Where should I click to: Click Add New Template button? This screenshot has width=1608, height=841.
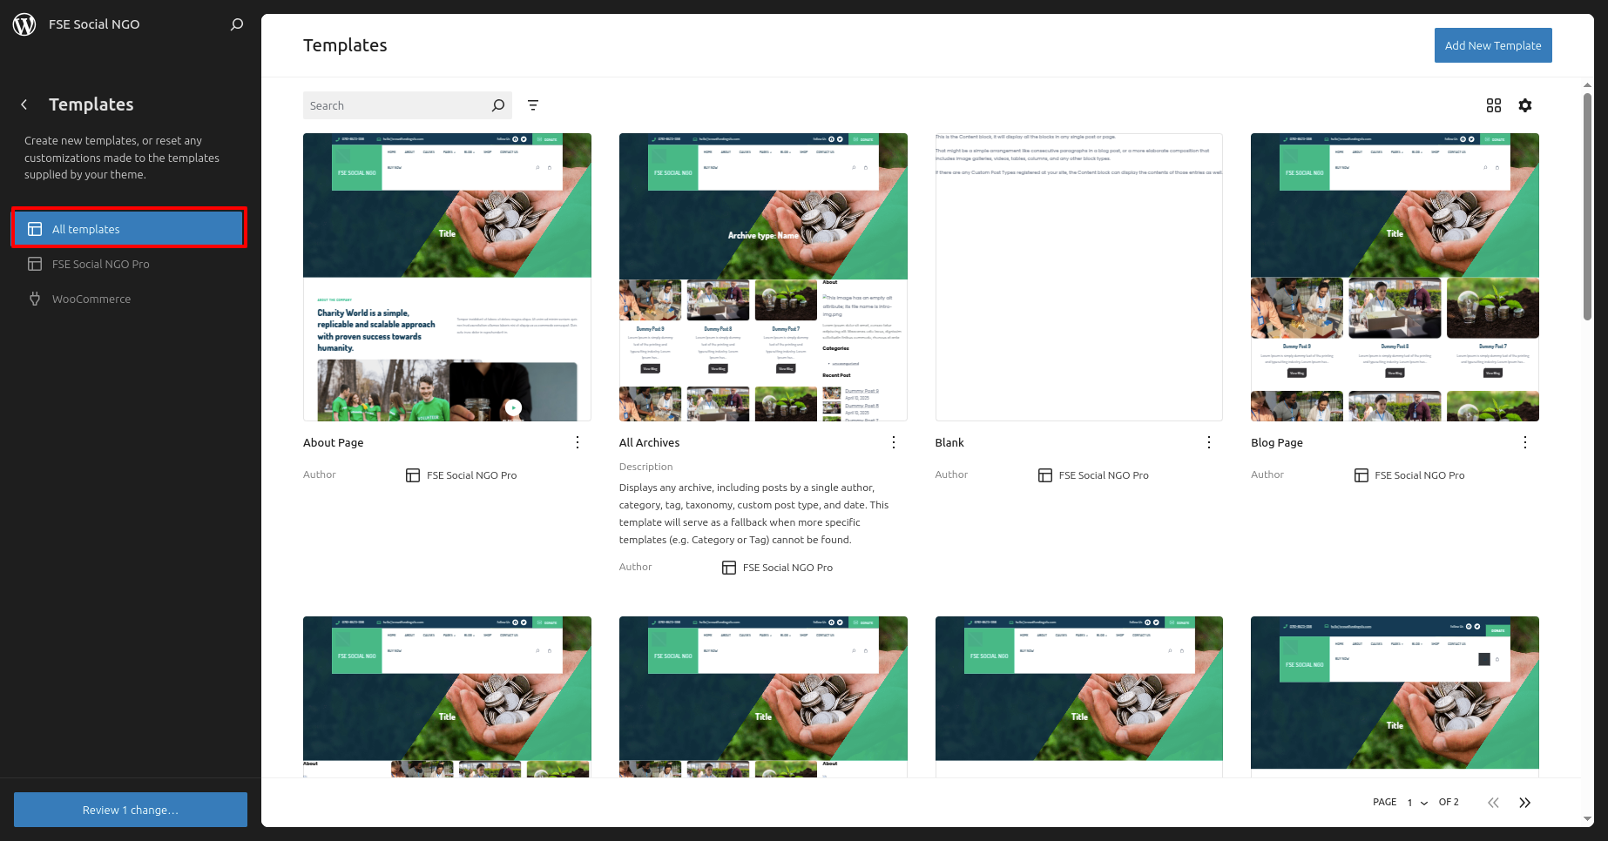click(x=1493, y=45)
